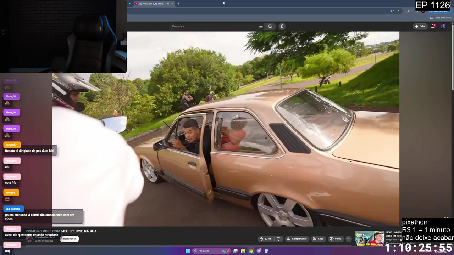Image resolution: width=454 pixels, height=255 pixels.
Task: Open the Windows Start menu
Action: (x=188, y=251)
